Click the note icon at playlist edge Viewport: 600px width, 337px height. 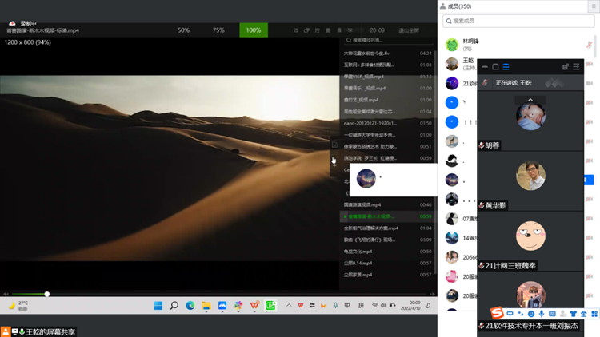click(x=334, y=145)
